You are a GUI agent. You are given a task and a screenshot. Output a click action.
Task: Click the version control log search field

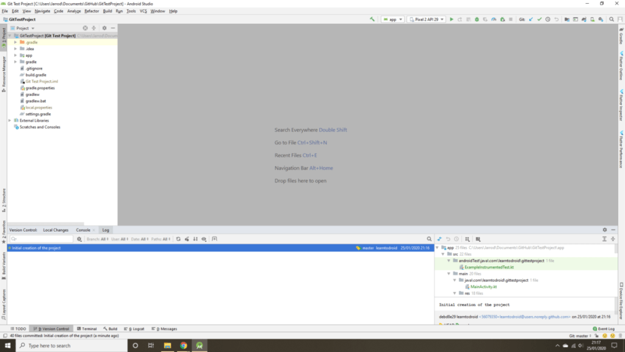coord(43,239)
